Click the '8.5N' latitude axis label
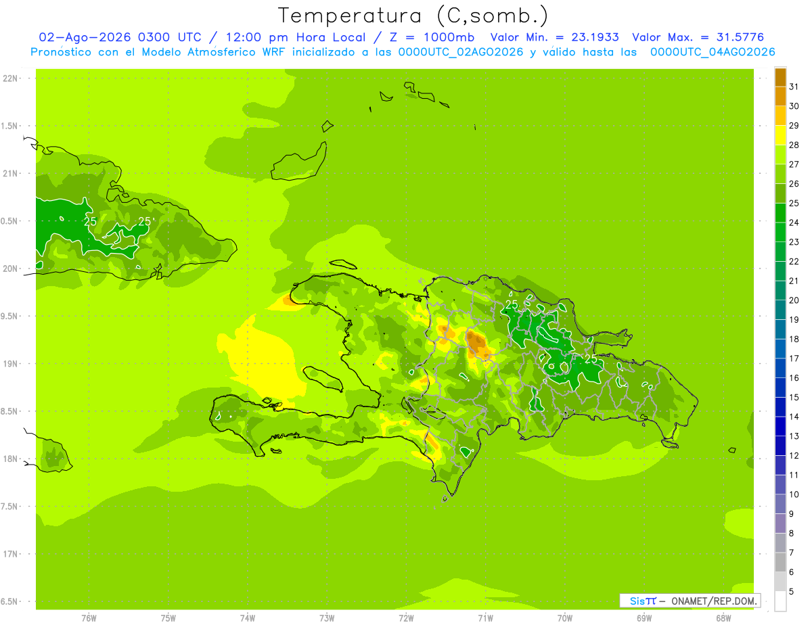Viewport: 812px width, 627px height. pos(9,411)
